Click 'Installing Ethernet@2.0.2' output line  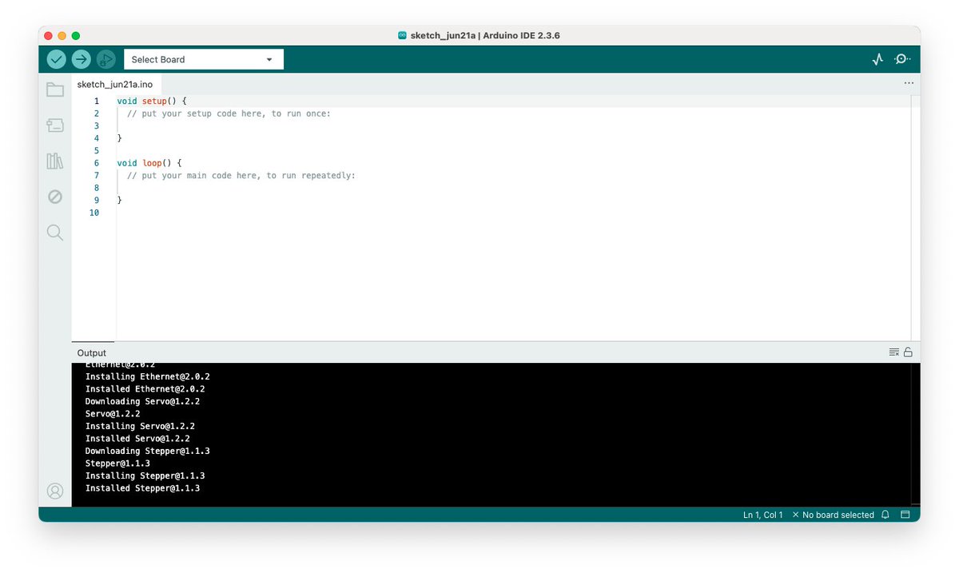pyautogui.click(x=148, y=376)
